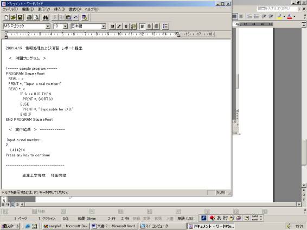Click the スタート button

[11, 226]
